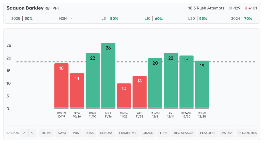Show REG SEASON games only
This screenshot has height=143, width=264.
click(184, 133)
